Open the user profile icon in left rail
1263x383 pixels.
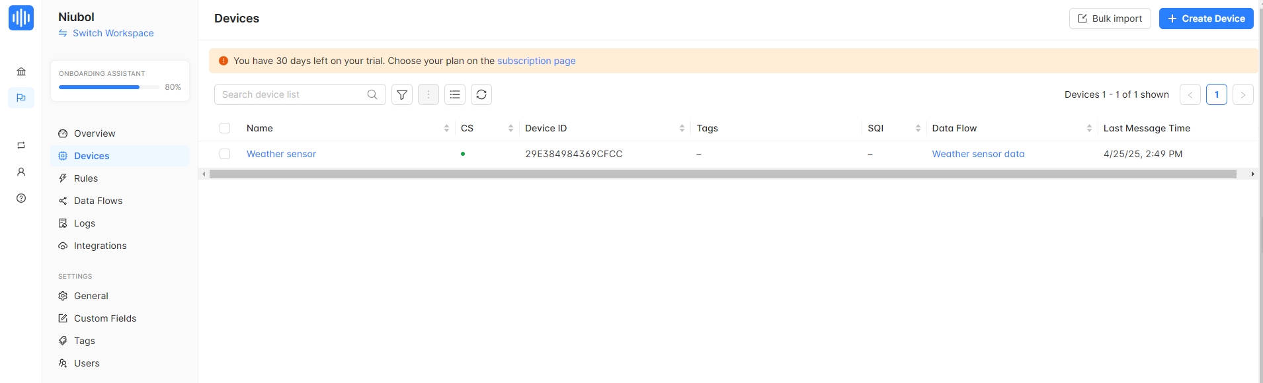click(x=21, y=172)
